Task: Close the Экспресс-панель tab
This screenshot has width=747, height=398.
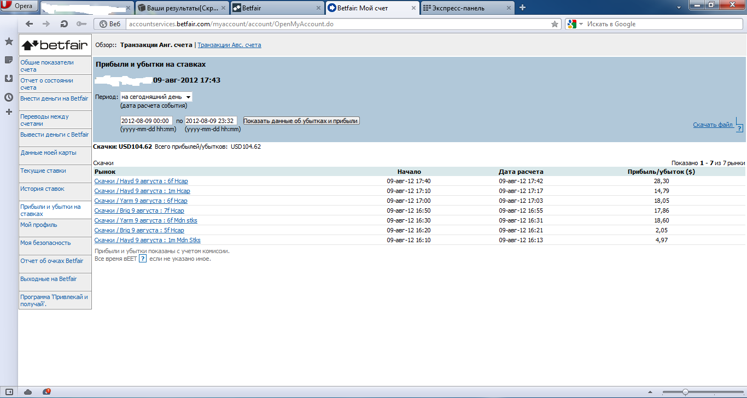Action: coord(509,8)
